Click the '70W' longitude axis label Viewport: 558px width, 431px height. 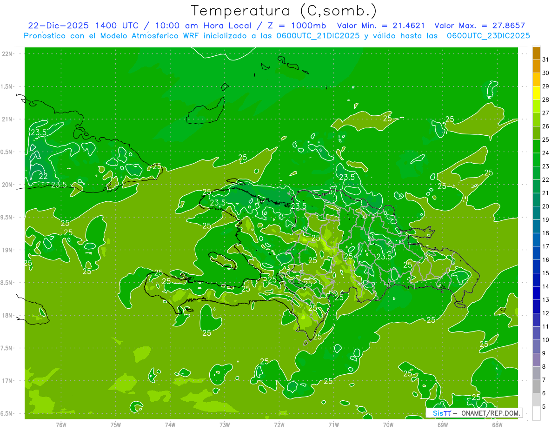[388, 424]
